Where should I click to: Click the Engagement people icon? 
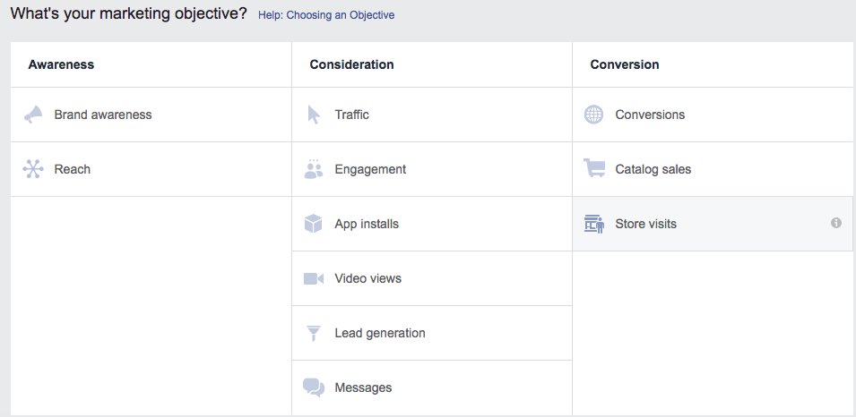pos(313,169)
